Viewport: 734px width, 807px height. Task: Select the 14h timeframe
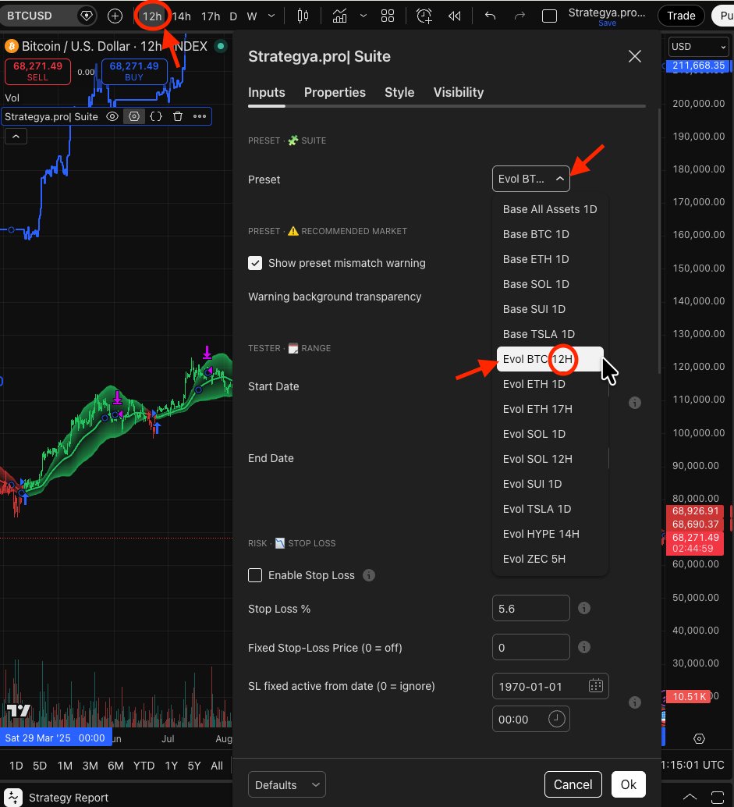click(181, 16)
